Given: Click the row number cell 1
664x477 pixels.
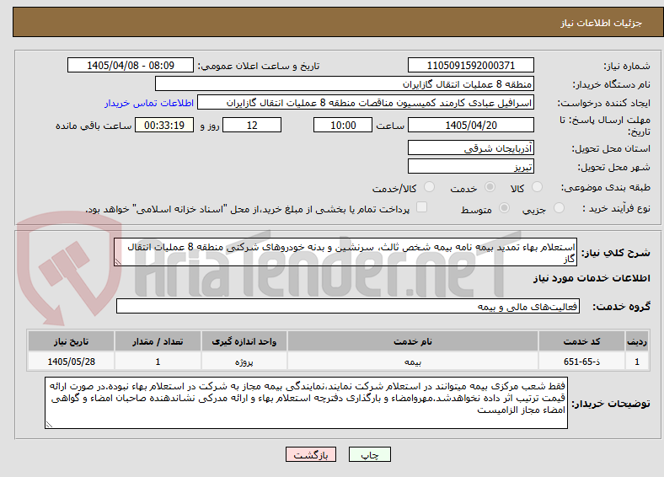Looking at the screenshot, I should click(637, 362).
